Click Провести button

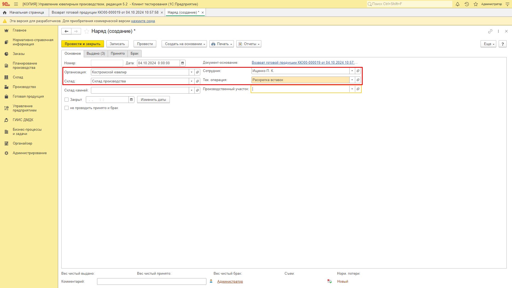pyautogui.click(x=145, y=44)
